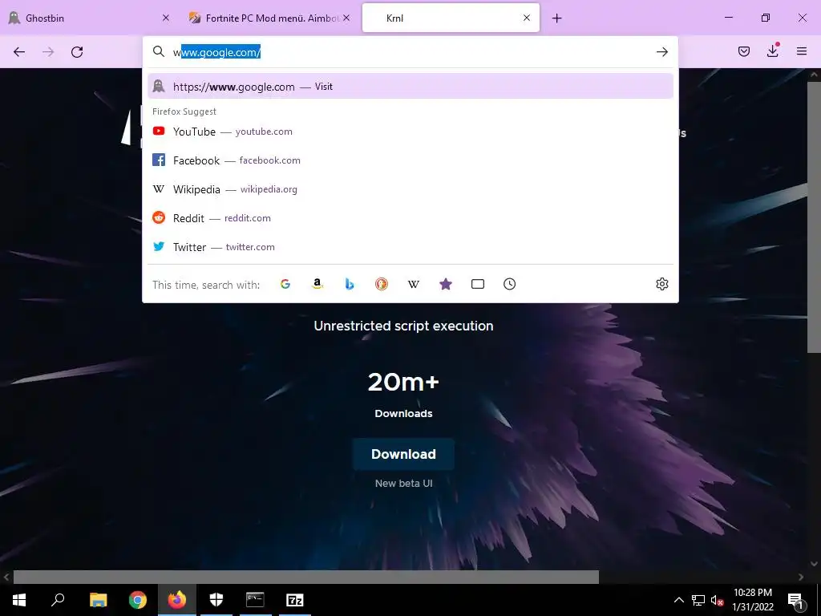The width and height of the screenshot is (821, 616).
Task: Go back with the back arrow
Action: pyautogui.click(x=19, y=52)
